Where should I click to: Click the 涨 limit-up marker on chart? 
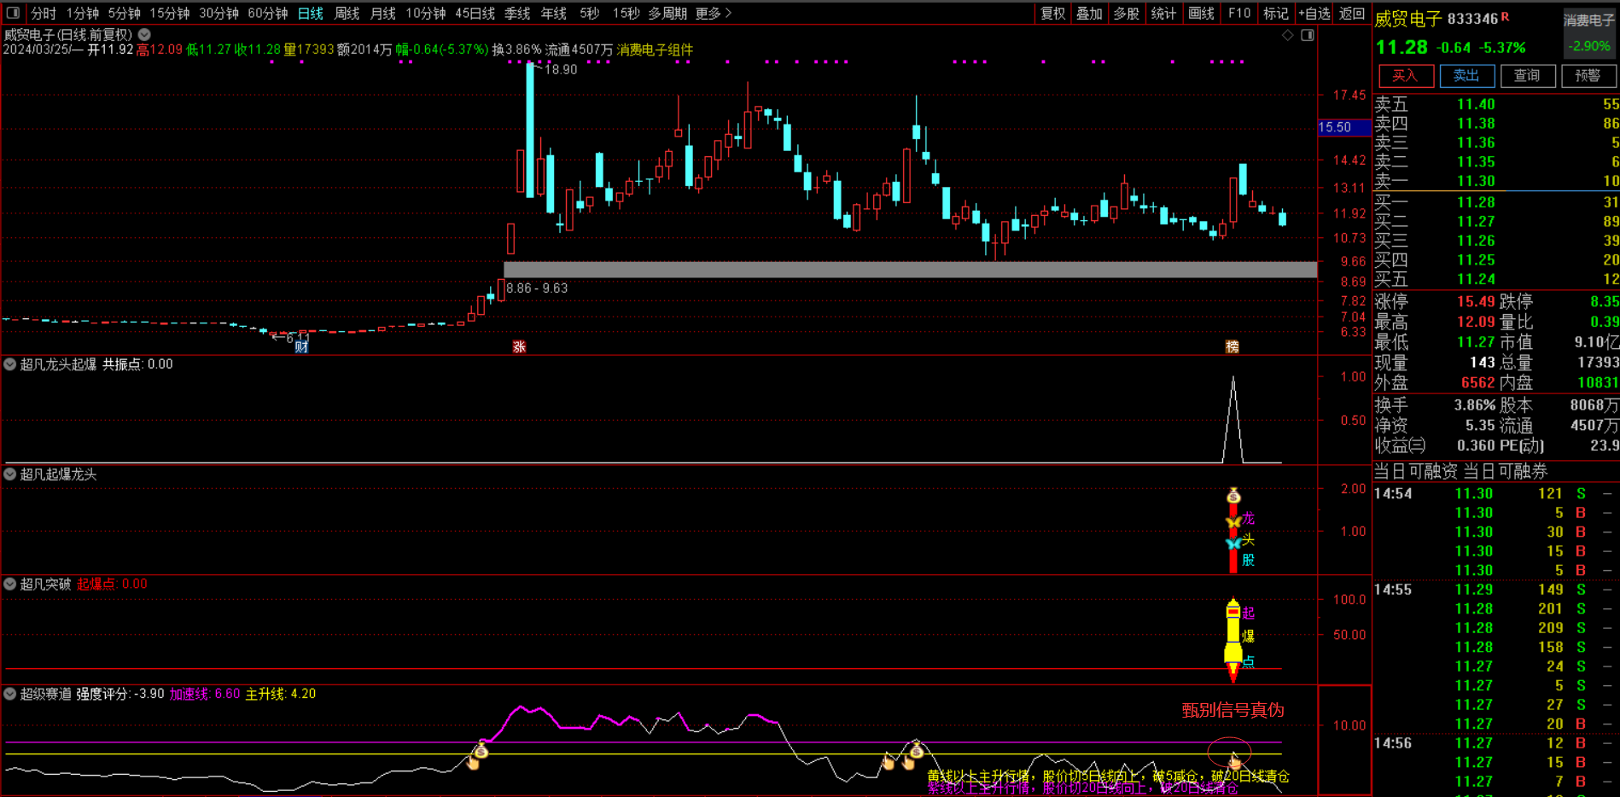(x=519, y=346)
